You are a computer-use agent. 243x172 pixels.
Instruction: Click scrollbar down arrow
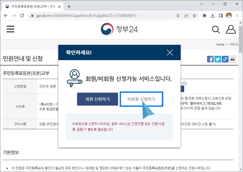coord(240,169)
